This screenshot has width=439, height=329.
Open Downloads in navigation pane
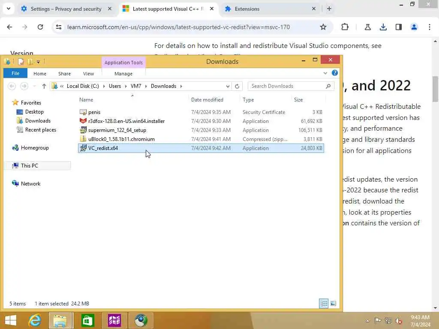click(x=38, y=121)
